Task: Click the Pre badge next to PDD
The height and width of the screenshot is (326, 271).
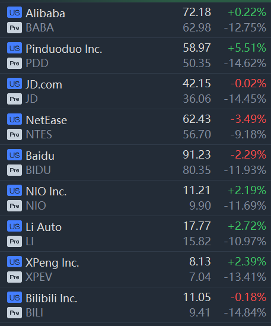Action: click(15, 63)
